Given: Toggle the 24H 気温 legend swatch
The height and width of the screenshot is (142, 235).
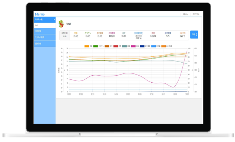Looking at the screenshot, I should [x=163, y=46].
